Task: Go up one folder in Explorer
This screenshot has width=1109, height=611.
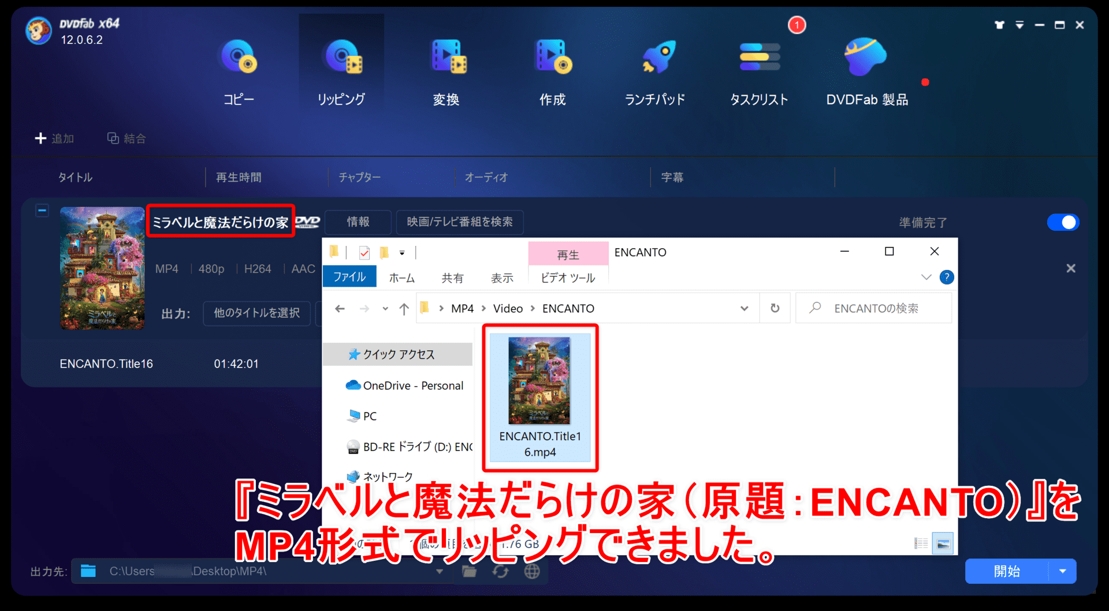Action: click(404, 309)
